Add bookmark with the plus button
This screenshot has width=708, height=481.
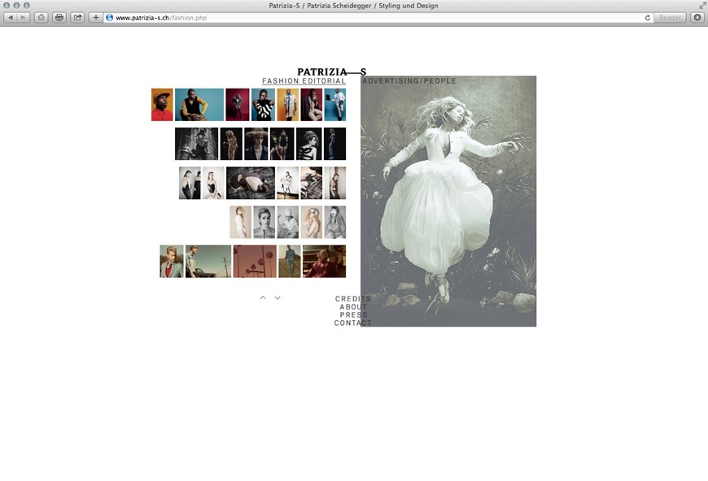click(96, 18)
